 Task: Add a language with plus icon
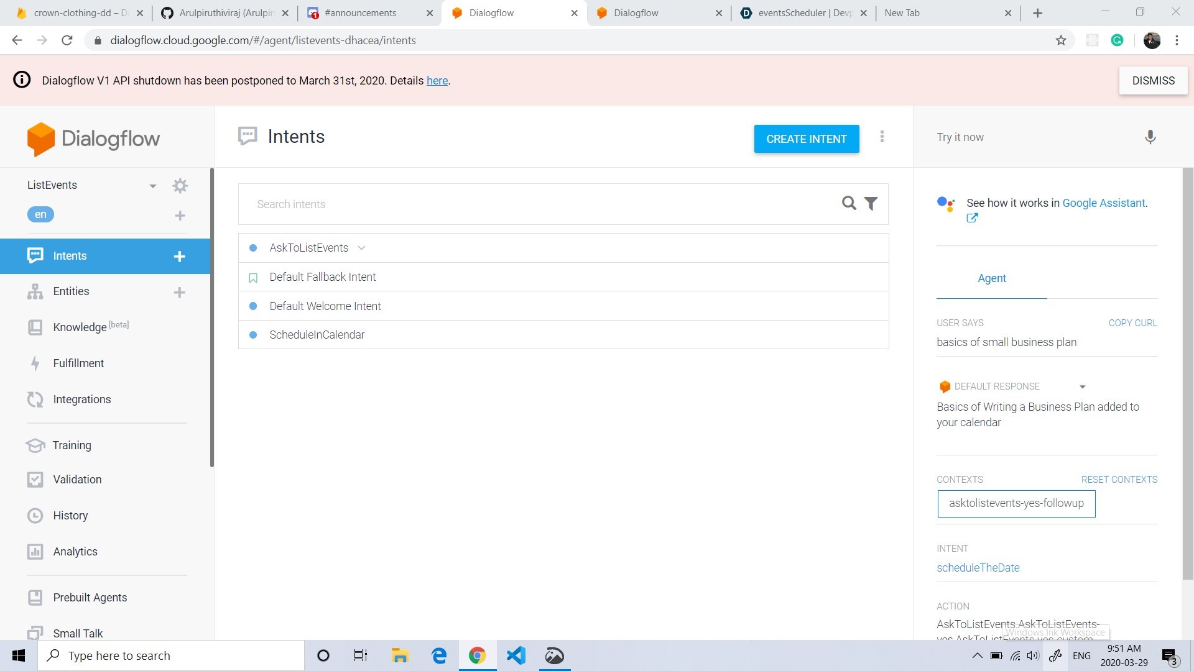pyautogui.click(x=180, y=216)
